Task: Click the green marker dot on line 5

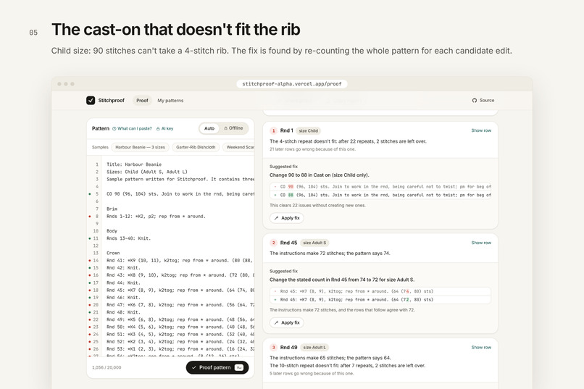Action: (89, 194)
